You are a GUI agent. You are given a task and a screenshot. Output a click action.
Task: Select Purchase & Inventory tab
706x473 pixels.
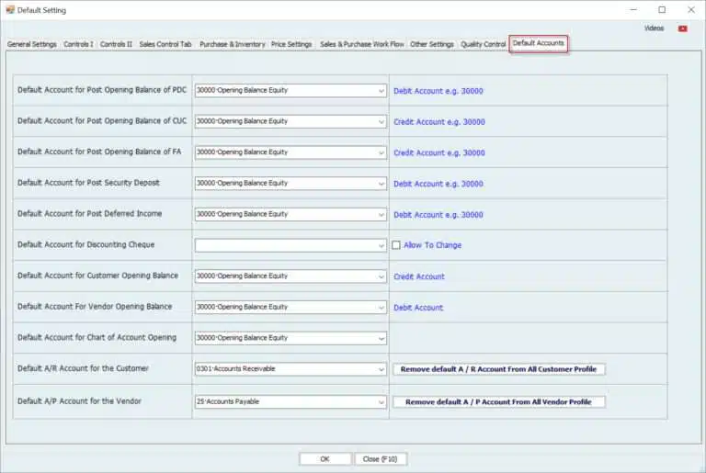(x=232, y=44)
